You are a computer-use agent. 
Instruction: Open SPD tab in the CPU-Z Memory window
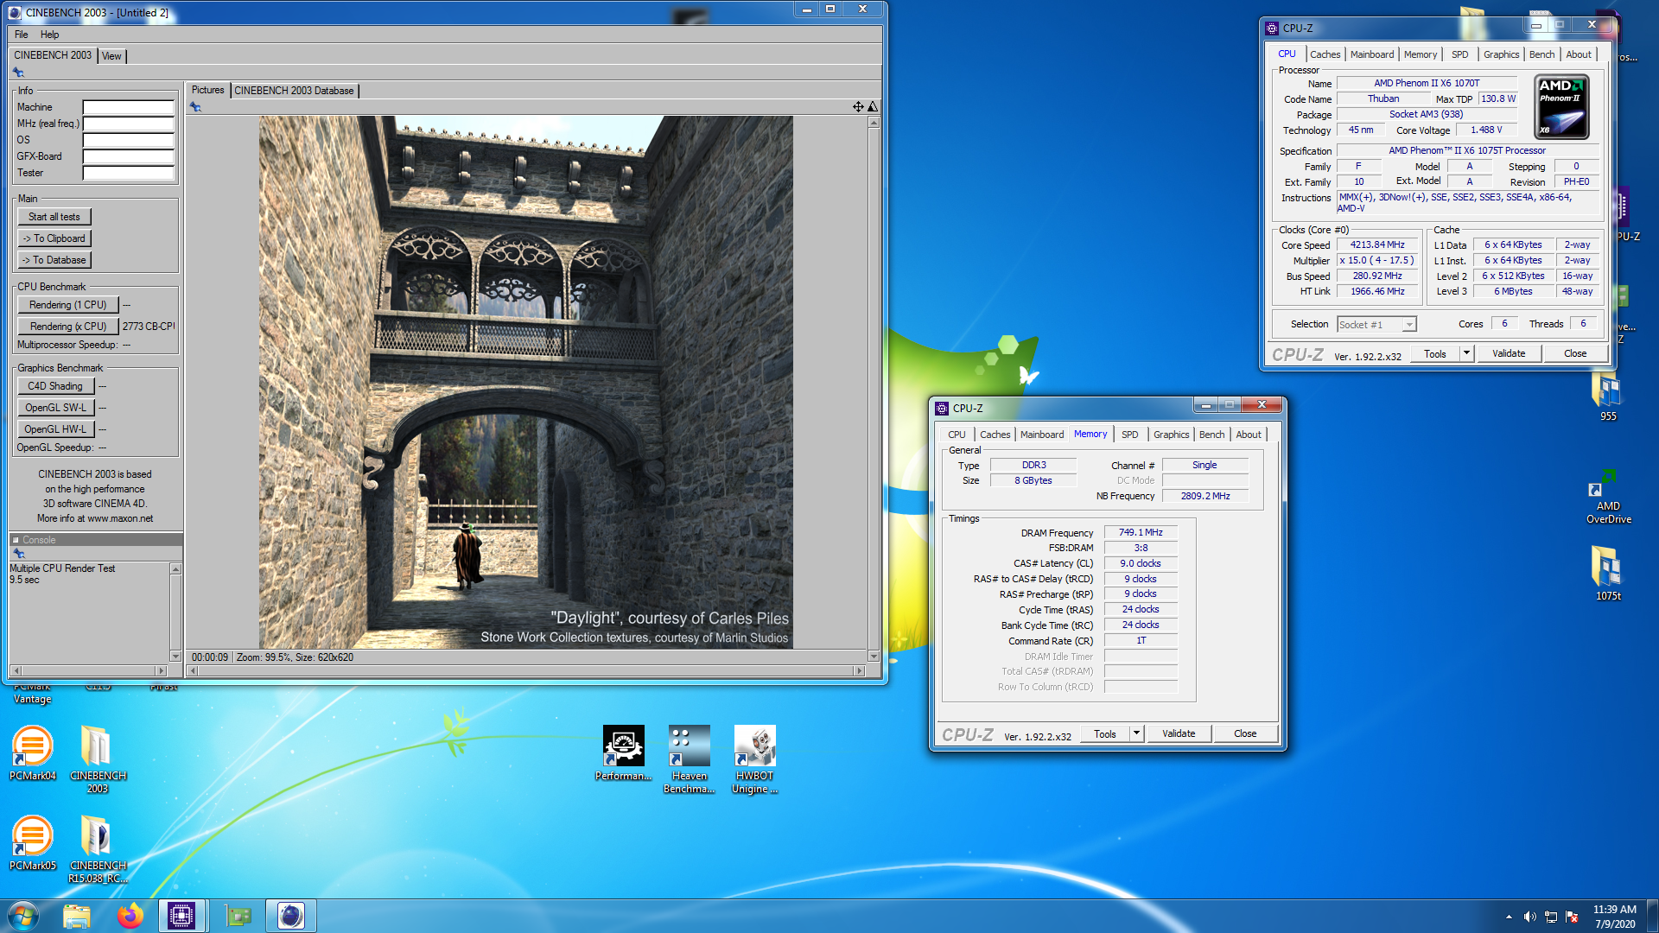click(1129, 435)
